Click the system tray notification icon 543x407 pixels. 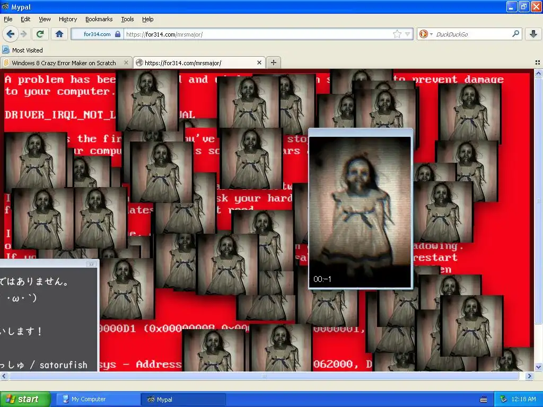[x=503, y=399]
